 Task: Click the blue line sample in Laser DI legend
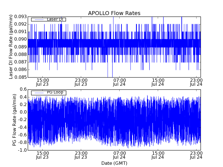point(39,19)
